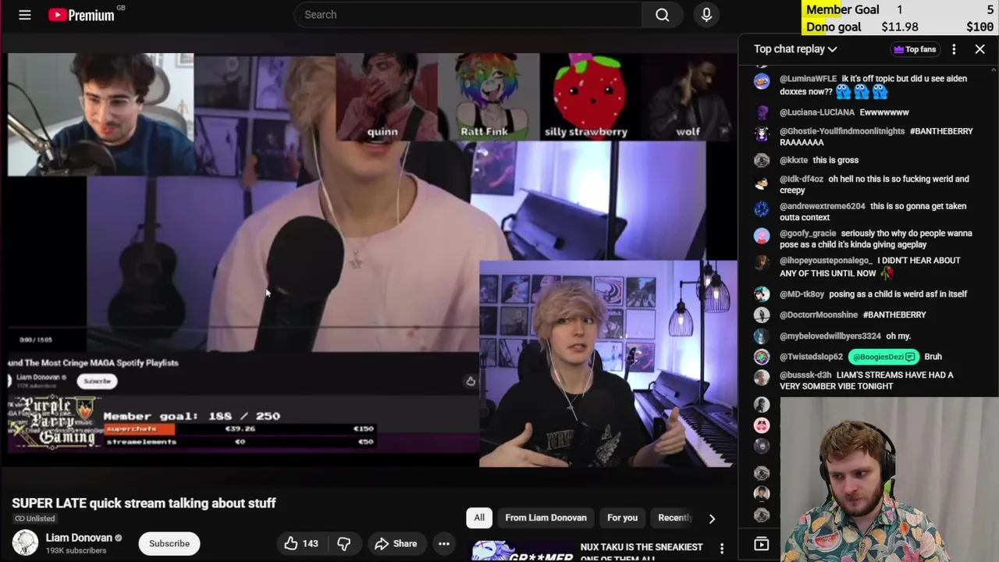The height and width of the screenshot is (562, 999).
Task: Click the Dono goal $11.98 overlay
Action: click(900, 27)
